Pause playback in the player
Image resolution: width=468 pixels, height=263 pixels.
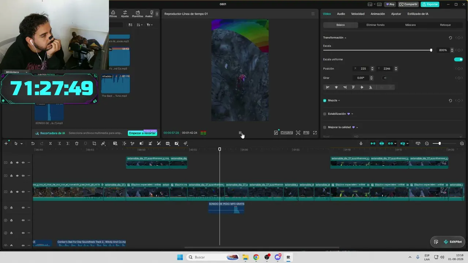pyautogui.click(x=240, y=133)
